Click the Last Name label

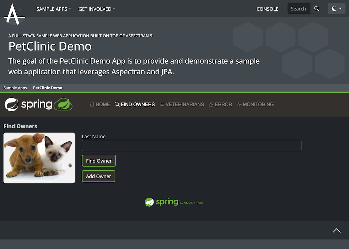click(x=94, y=136)
